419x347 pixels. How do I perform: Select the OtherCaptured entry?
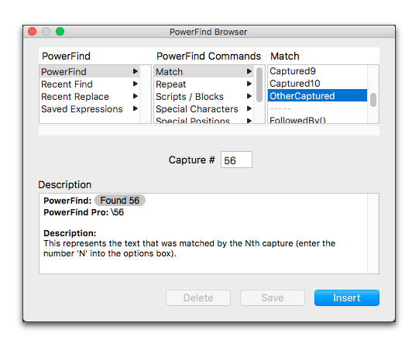318,96
